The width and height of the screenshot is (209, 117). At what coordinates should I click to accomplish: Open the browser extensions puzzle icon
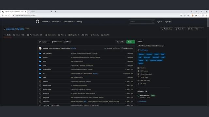pos(196,16)
